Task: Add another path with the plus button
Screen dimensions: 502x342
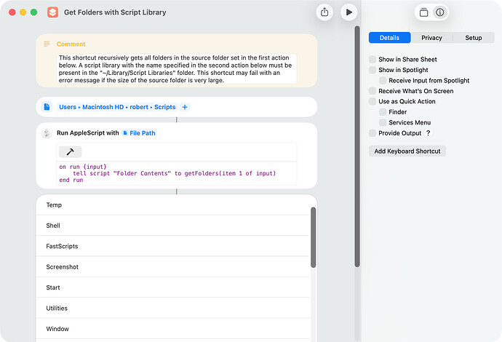Action: click(185, 107)
